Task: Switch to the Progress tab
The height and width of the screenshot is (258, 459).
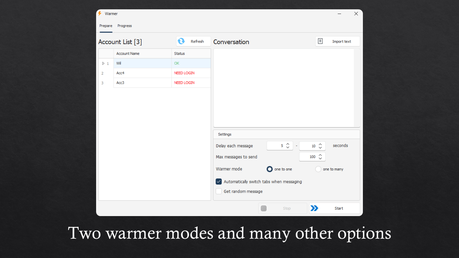Action: [x=124, y=25]
